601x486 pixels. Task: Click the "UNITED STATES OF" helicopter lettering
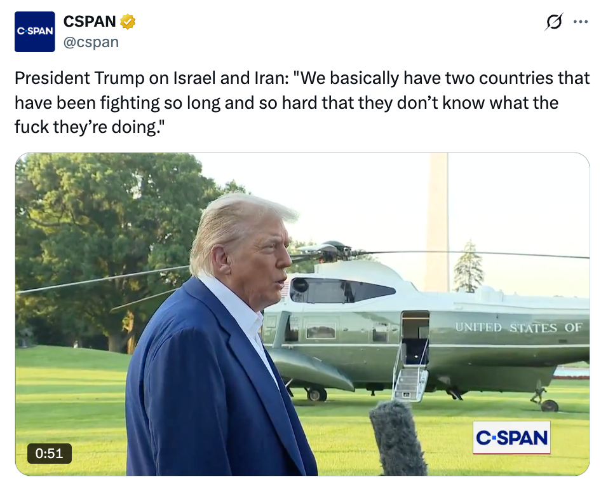click(x=518, y=328)
